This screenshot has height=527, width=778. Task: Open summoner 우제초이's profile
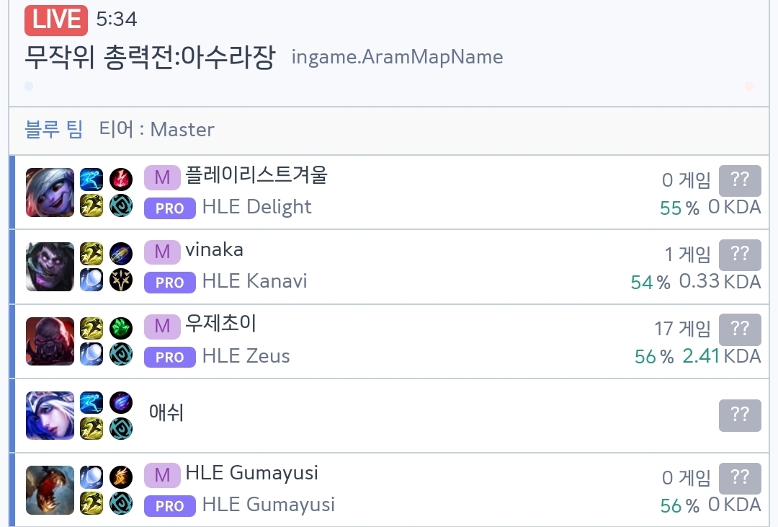click(220, 324)
